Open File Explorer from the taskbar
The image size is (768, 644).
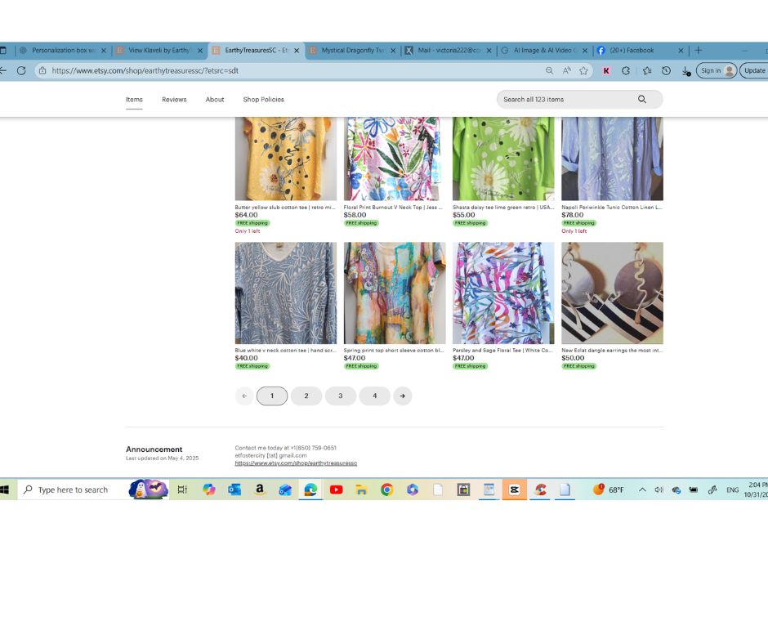point(361,489)
